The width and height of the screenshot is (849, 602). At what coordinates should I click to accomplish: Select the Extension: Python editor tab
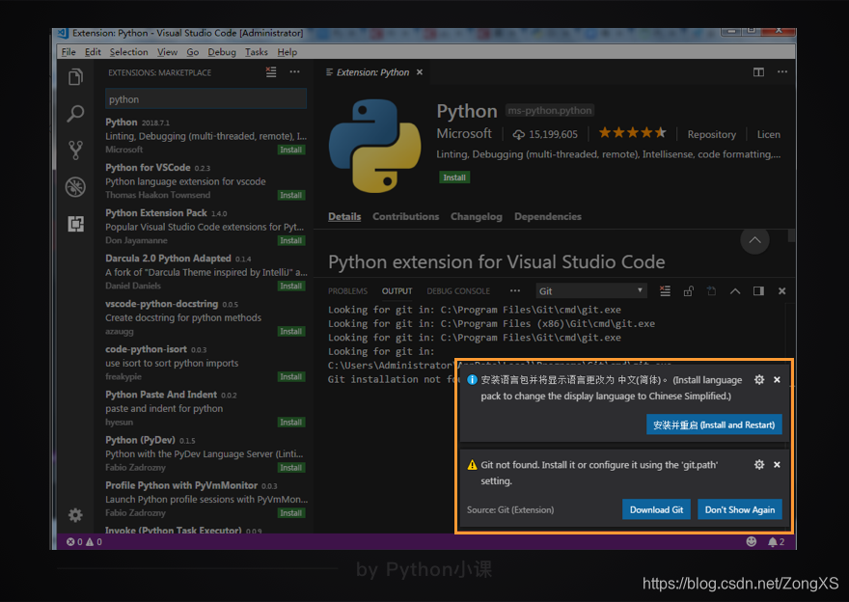pos(373,72)
